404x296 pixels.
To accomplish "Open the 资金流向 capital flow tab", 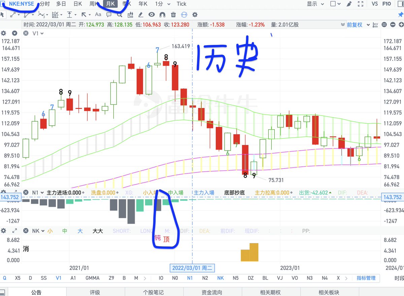I will point(212,292).
